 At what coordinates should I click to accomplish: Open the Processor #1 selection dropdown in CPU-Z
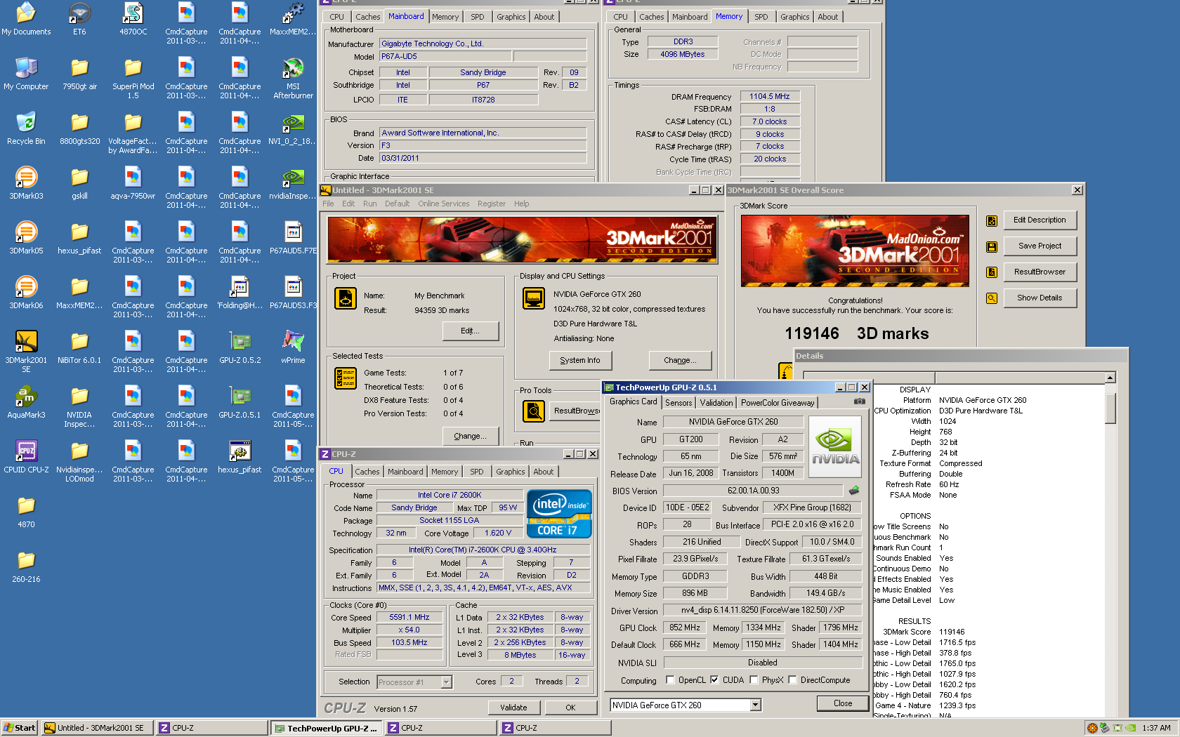446,682
